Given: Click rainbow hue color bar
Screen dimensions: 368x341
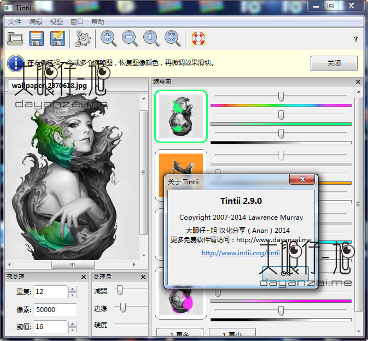Looking at the screenshot, I should 281,105.
